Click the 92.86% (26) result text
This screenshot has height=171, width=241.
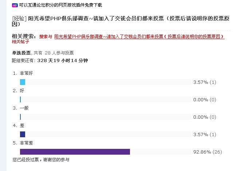(208, 152)
